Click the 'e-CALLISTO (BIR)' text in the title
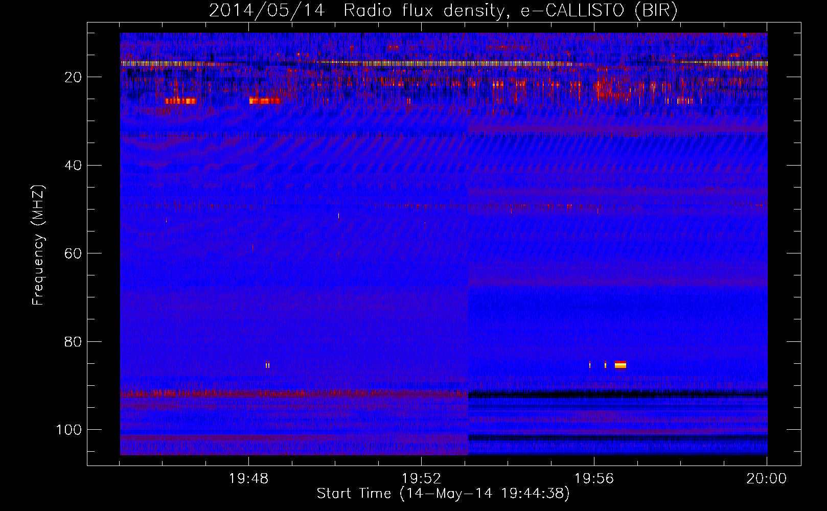Screen dimensions: 827x511 click(599, 10)
